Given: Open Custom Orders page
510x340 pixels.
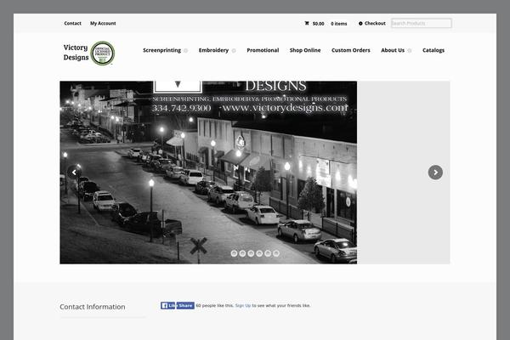Looking at the screenshot, I should pyautogui.click(x=350, y=50).
